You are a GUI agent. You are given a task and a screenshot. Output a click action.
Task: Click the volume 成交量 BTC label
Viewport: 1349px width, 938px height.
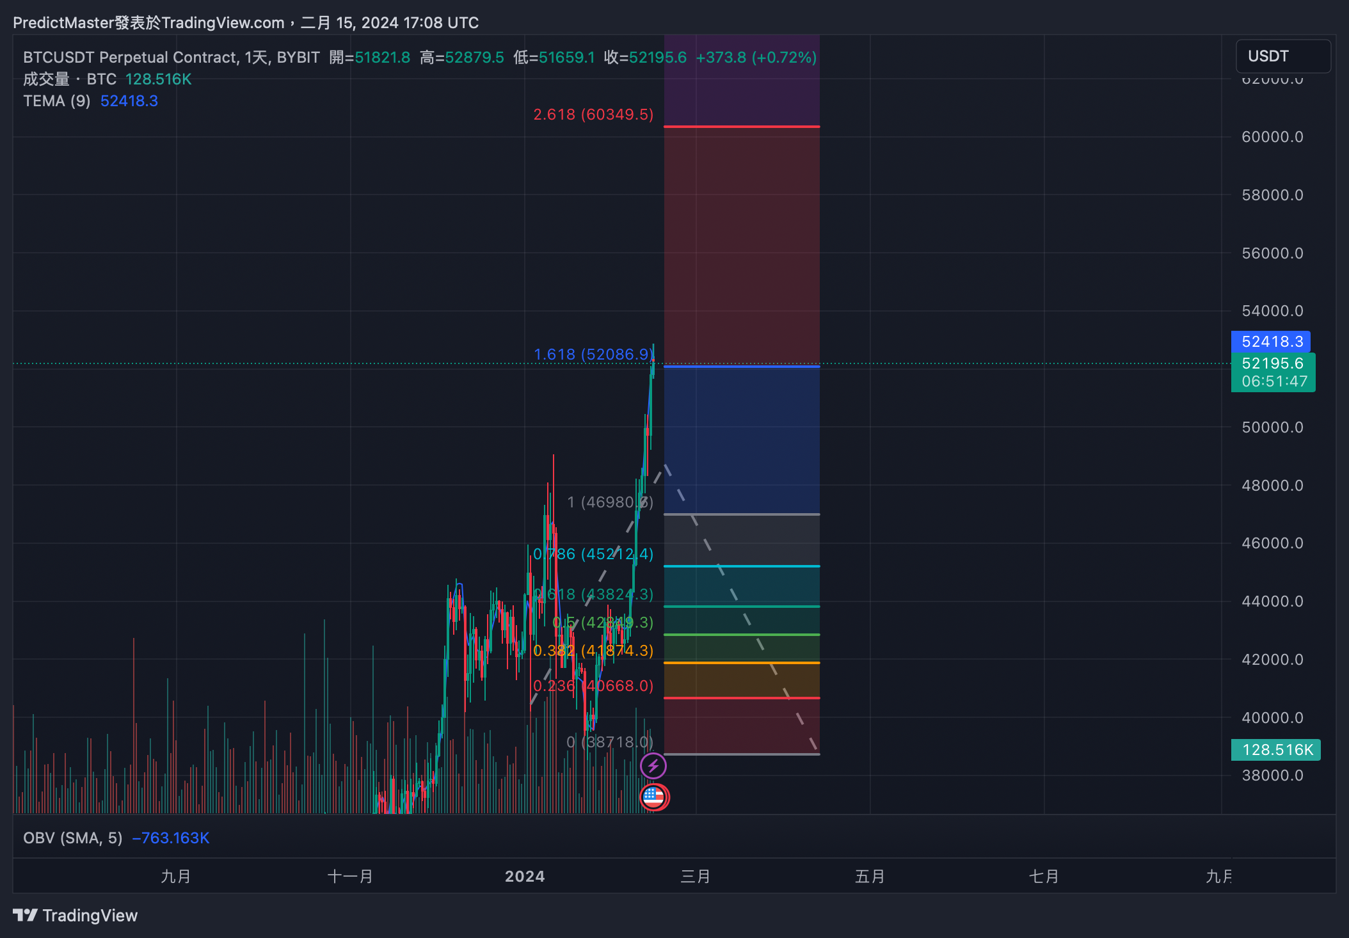(70, 79)
